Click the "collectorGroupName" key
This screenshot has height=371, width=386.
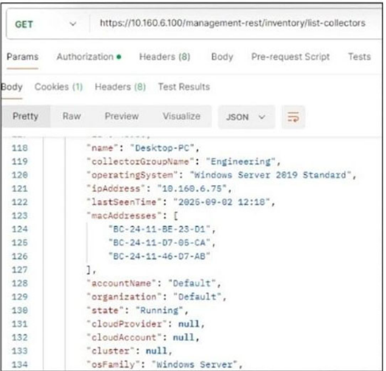(140, 162)
